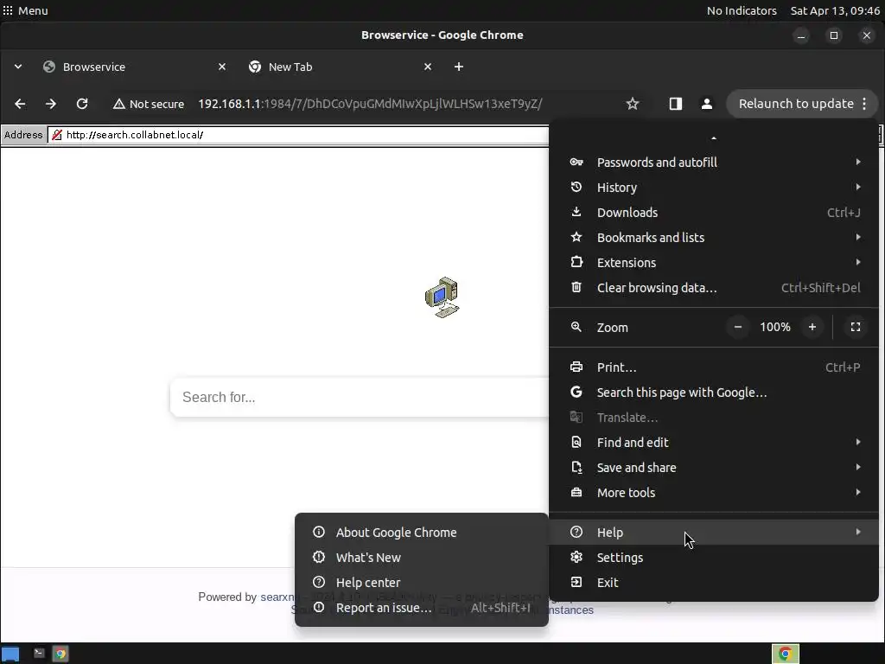Open the tab search dropdown chevron
Screen dimensions: 885x664
tap(18, 67)
